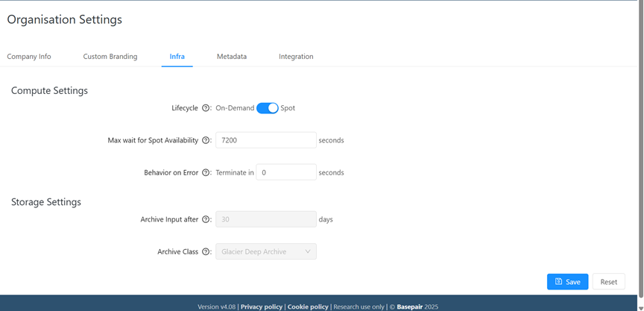Click the Terminate in seconds input field

(285, 172)
